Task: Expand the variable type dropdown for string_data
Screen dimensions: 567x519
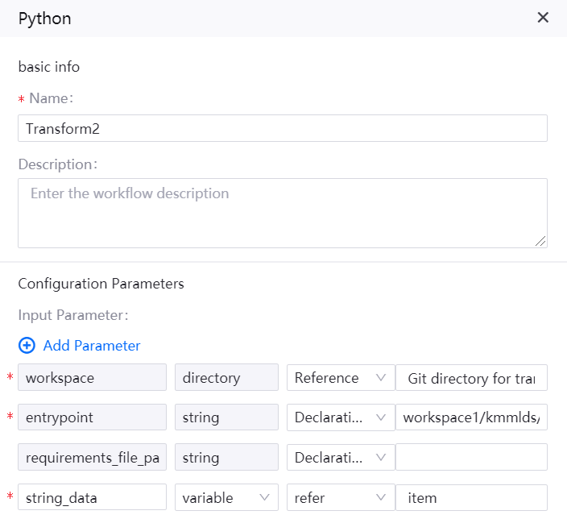Action: [x=226, y=498]
